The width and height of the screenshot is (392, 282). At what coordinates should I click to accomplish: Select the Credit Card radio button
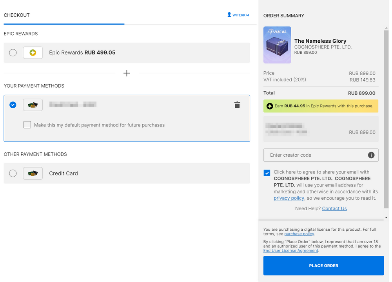(13, 174)
